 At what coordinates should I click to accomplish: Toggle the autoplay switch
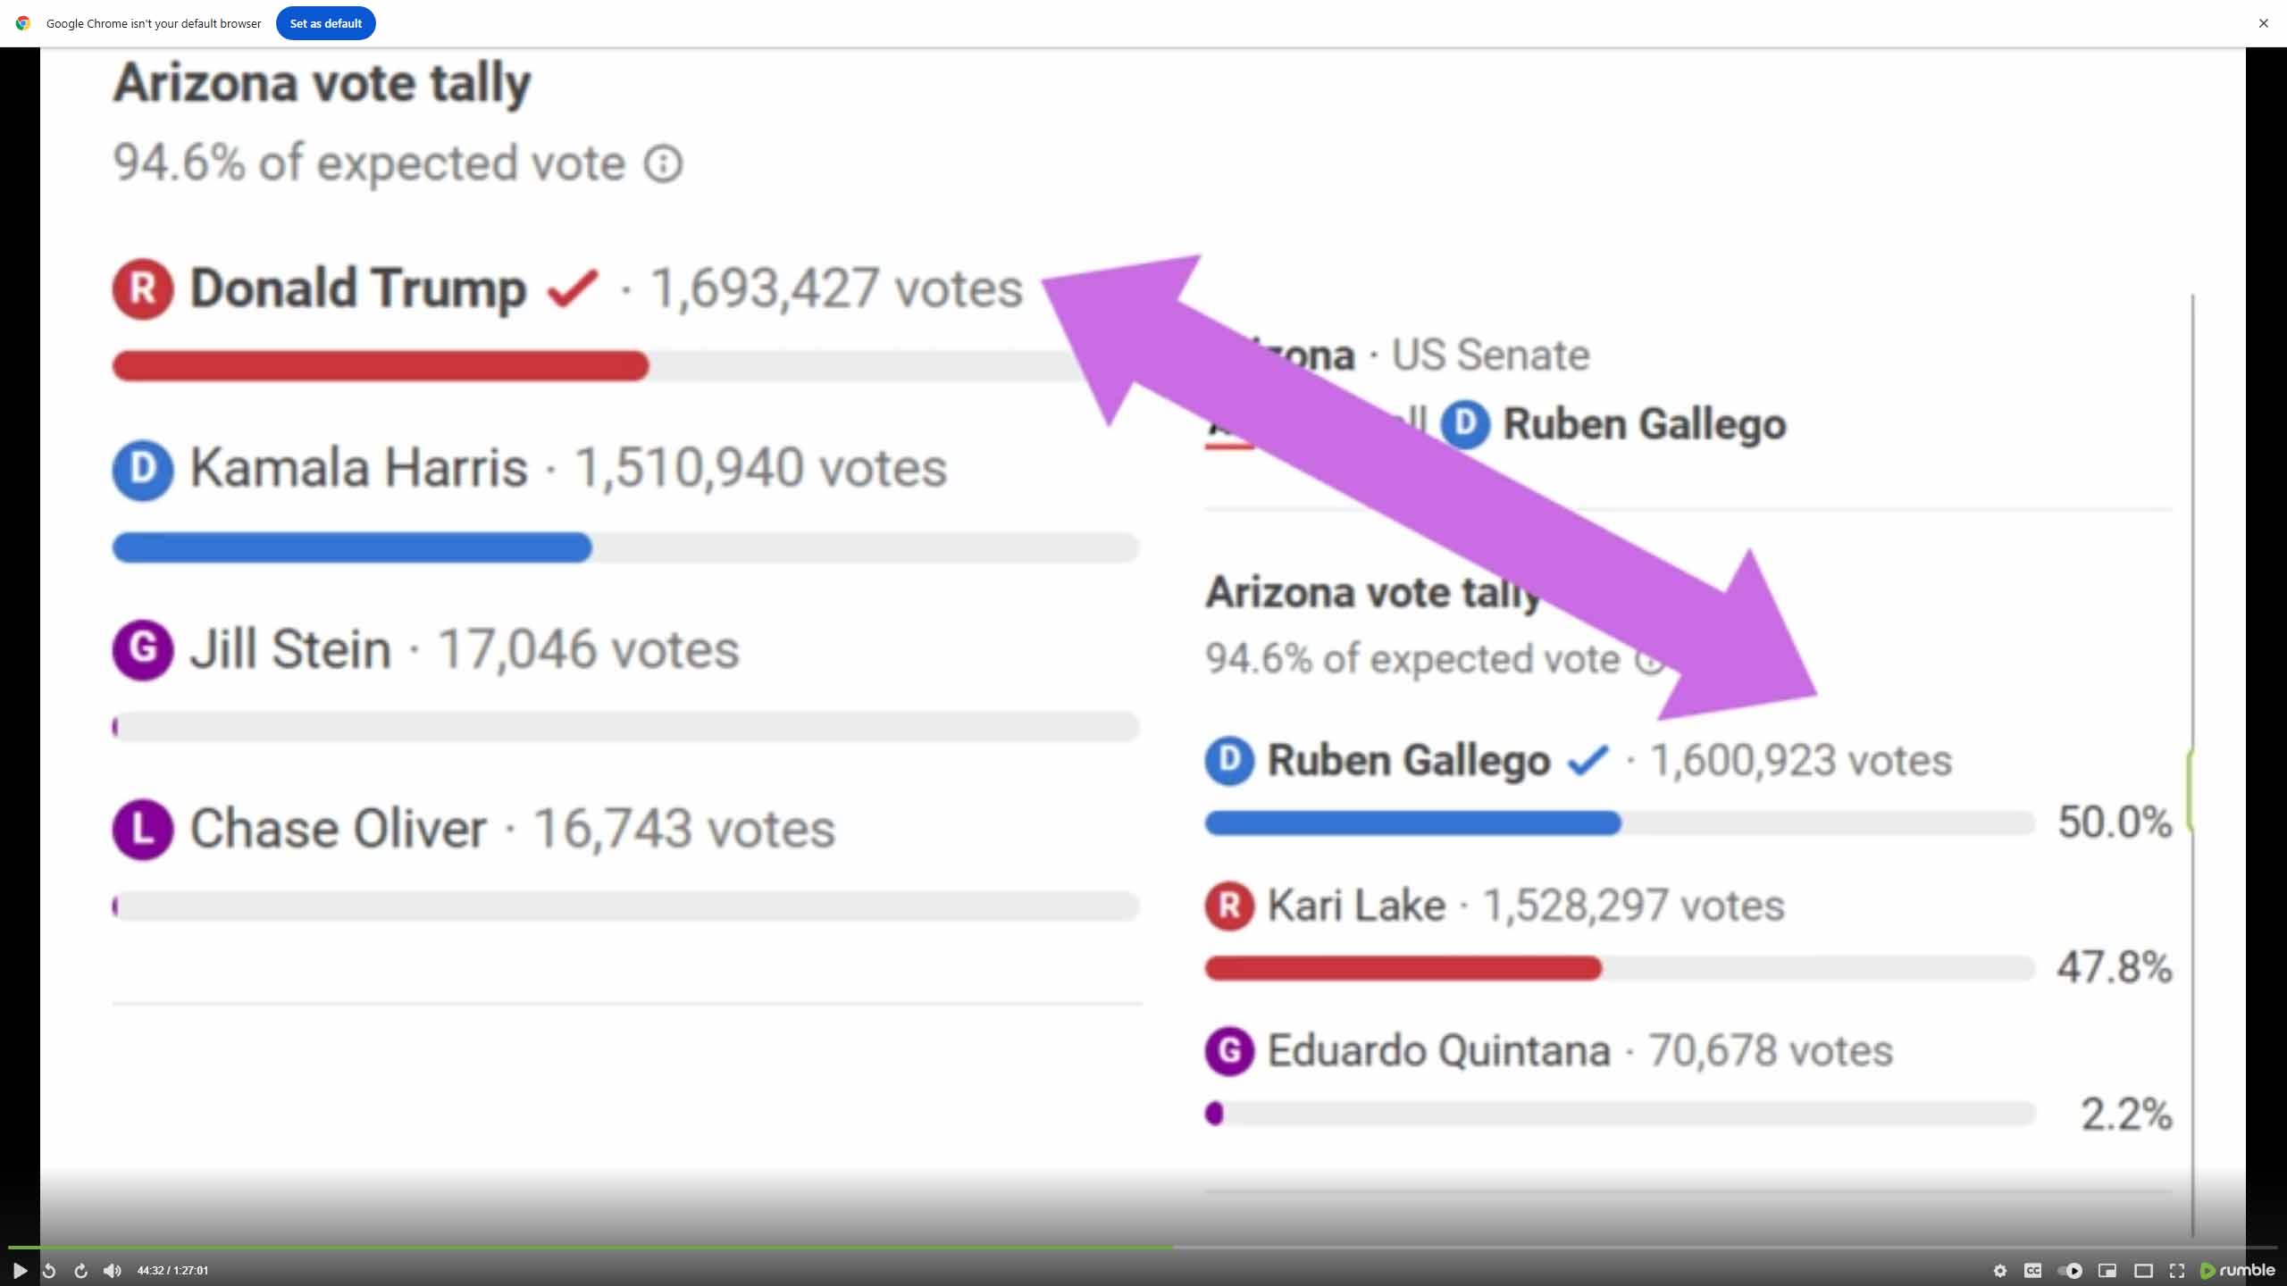[2070, 1270]
